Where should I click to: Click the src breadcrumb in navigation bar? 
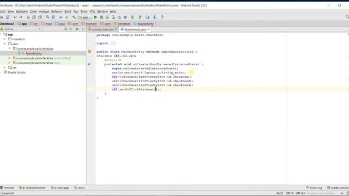click(x=34, y=24)
